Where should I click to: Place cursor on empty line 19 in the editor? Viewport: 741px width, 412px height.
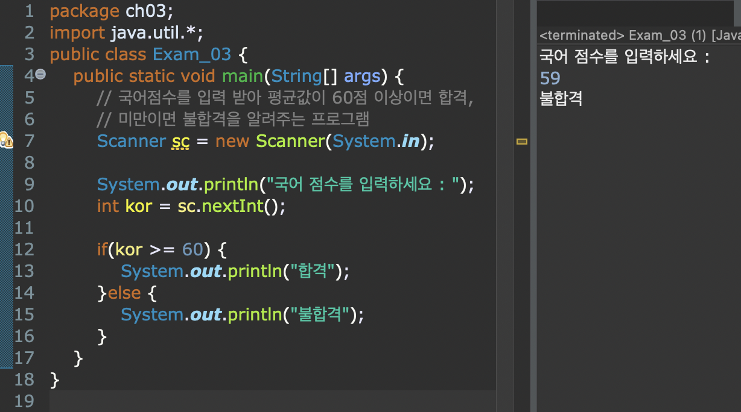272,401
